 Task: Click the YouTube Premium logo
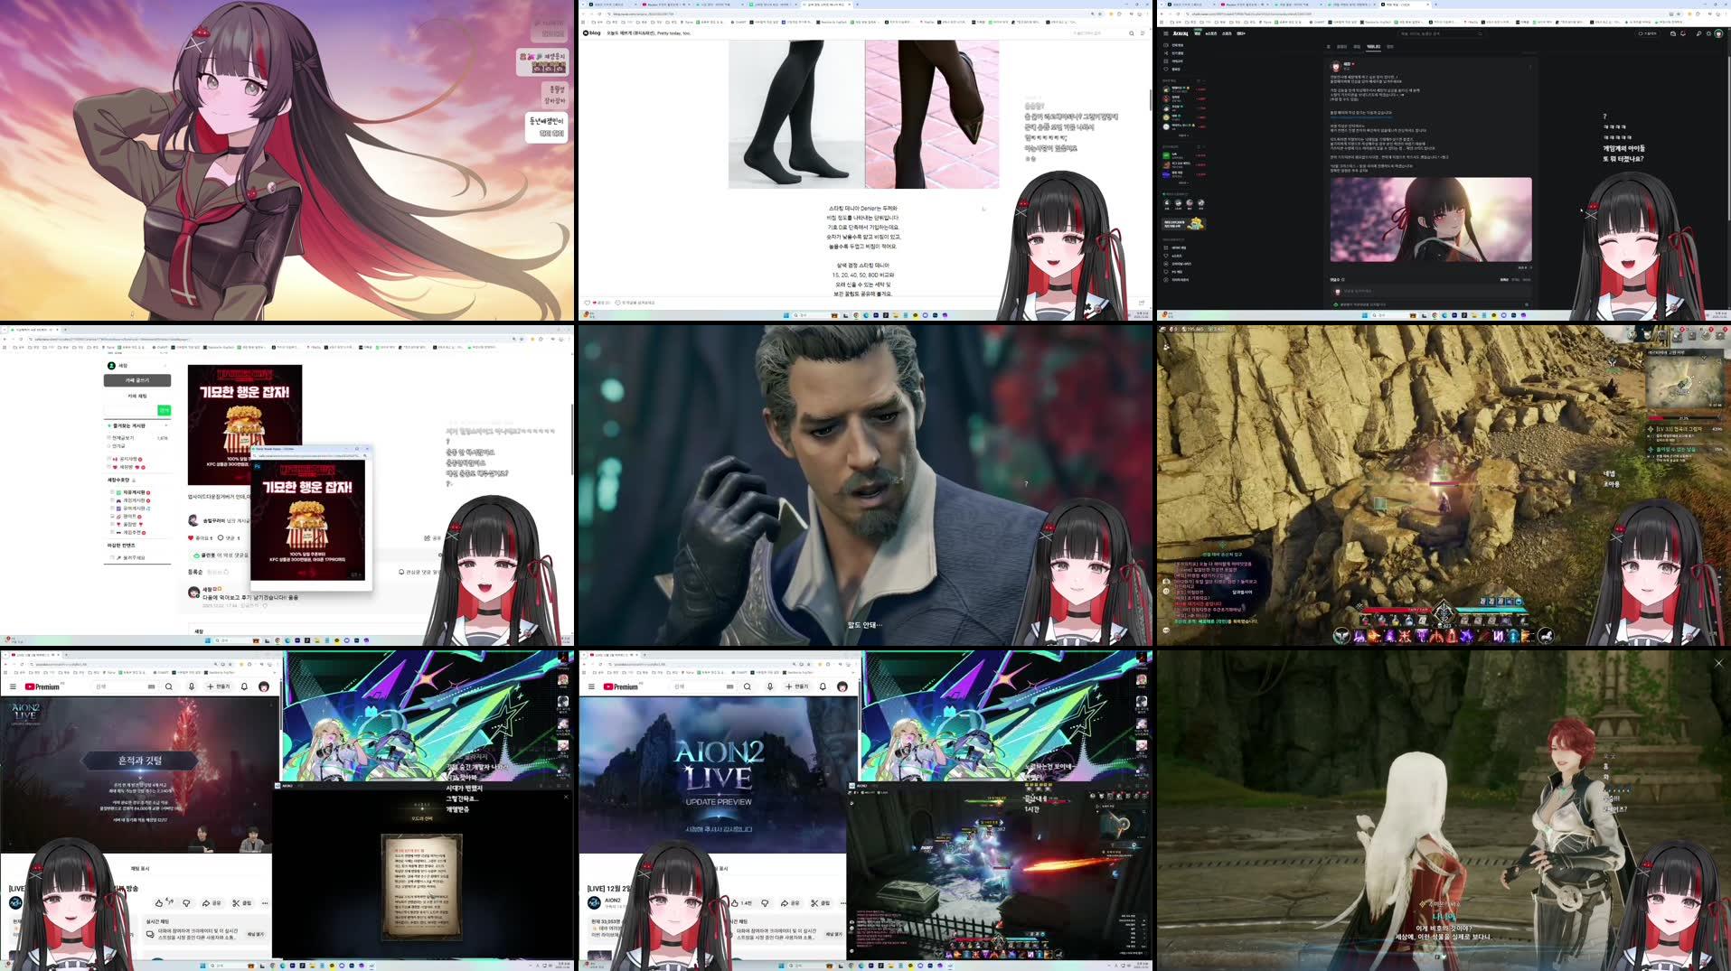[x=622, y=687]
